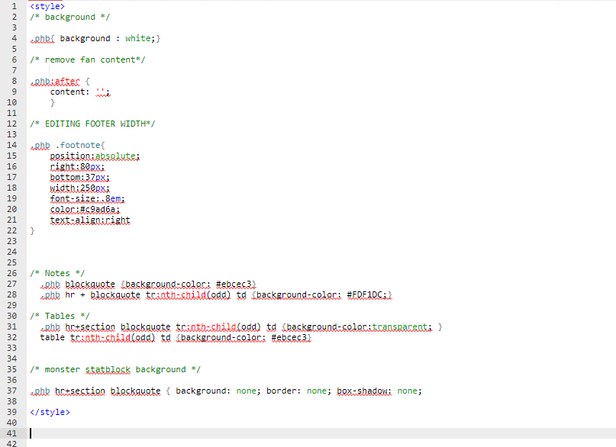Click the 'white' value on line 4
The image size is (616, 447).
[138, 38]
